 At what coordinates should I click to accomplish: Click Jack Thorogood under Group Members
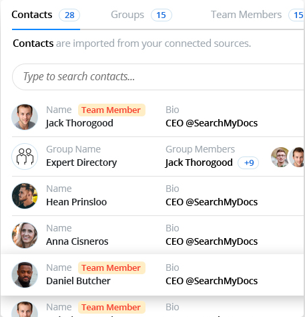pos(199,163)
